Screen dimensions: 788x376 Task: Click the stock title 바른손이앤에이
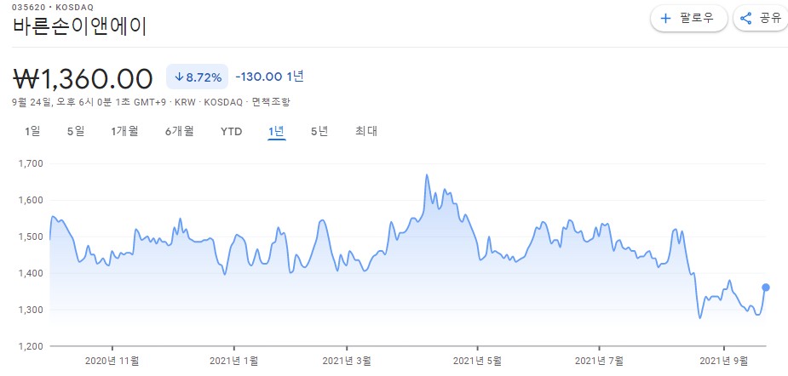tap(79, 26)
